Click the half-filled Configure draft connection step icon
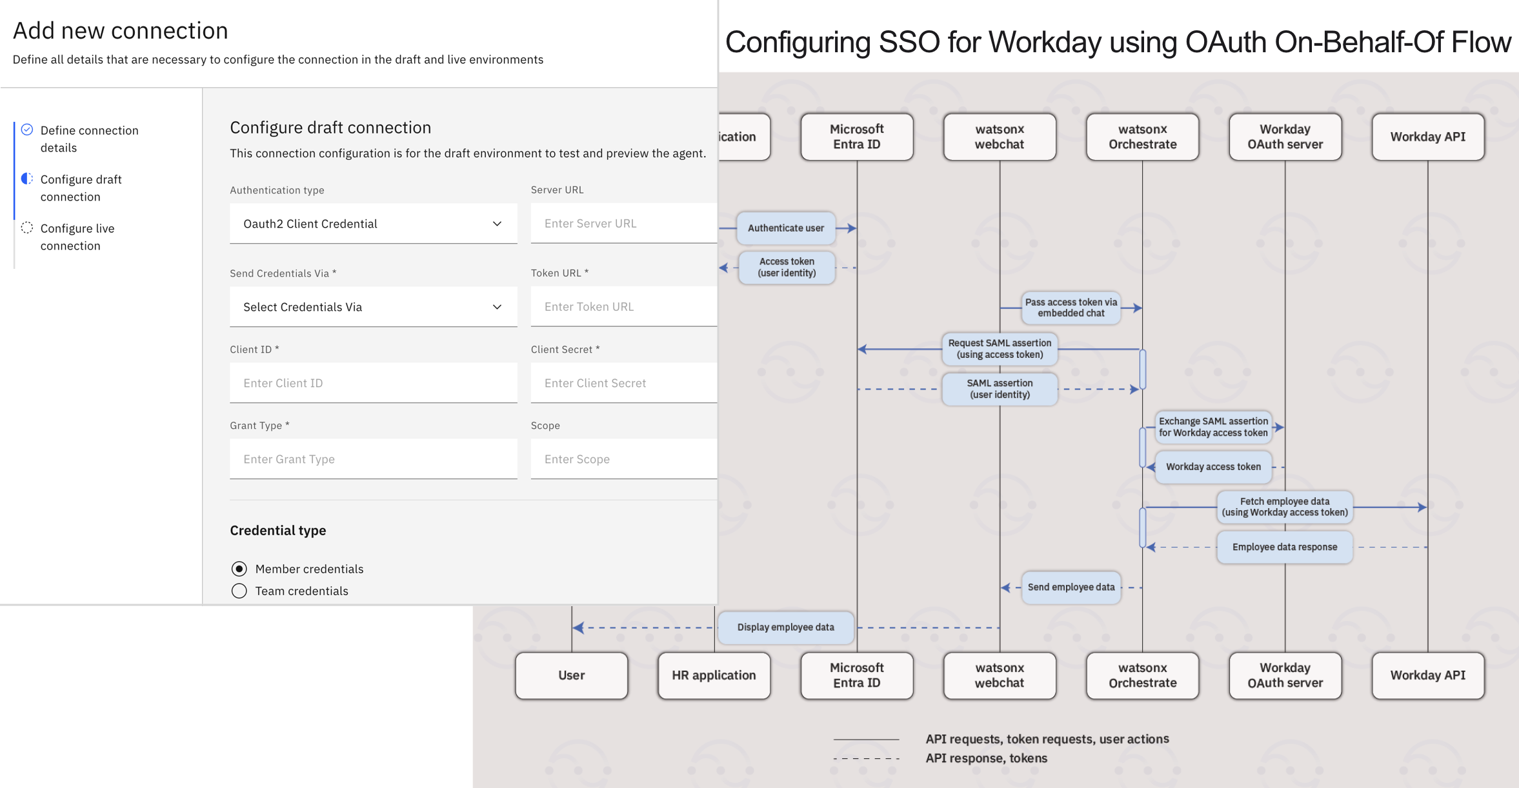This screenshot has height=788, width=1519. (x=27, y=179)
